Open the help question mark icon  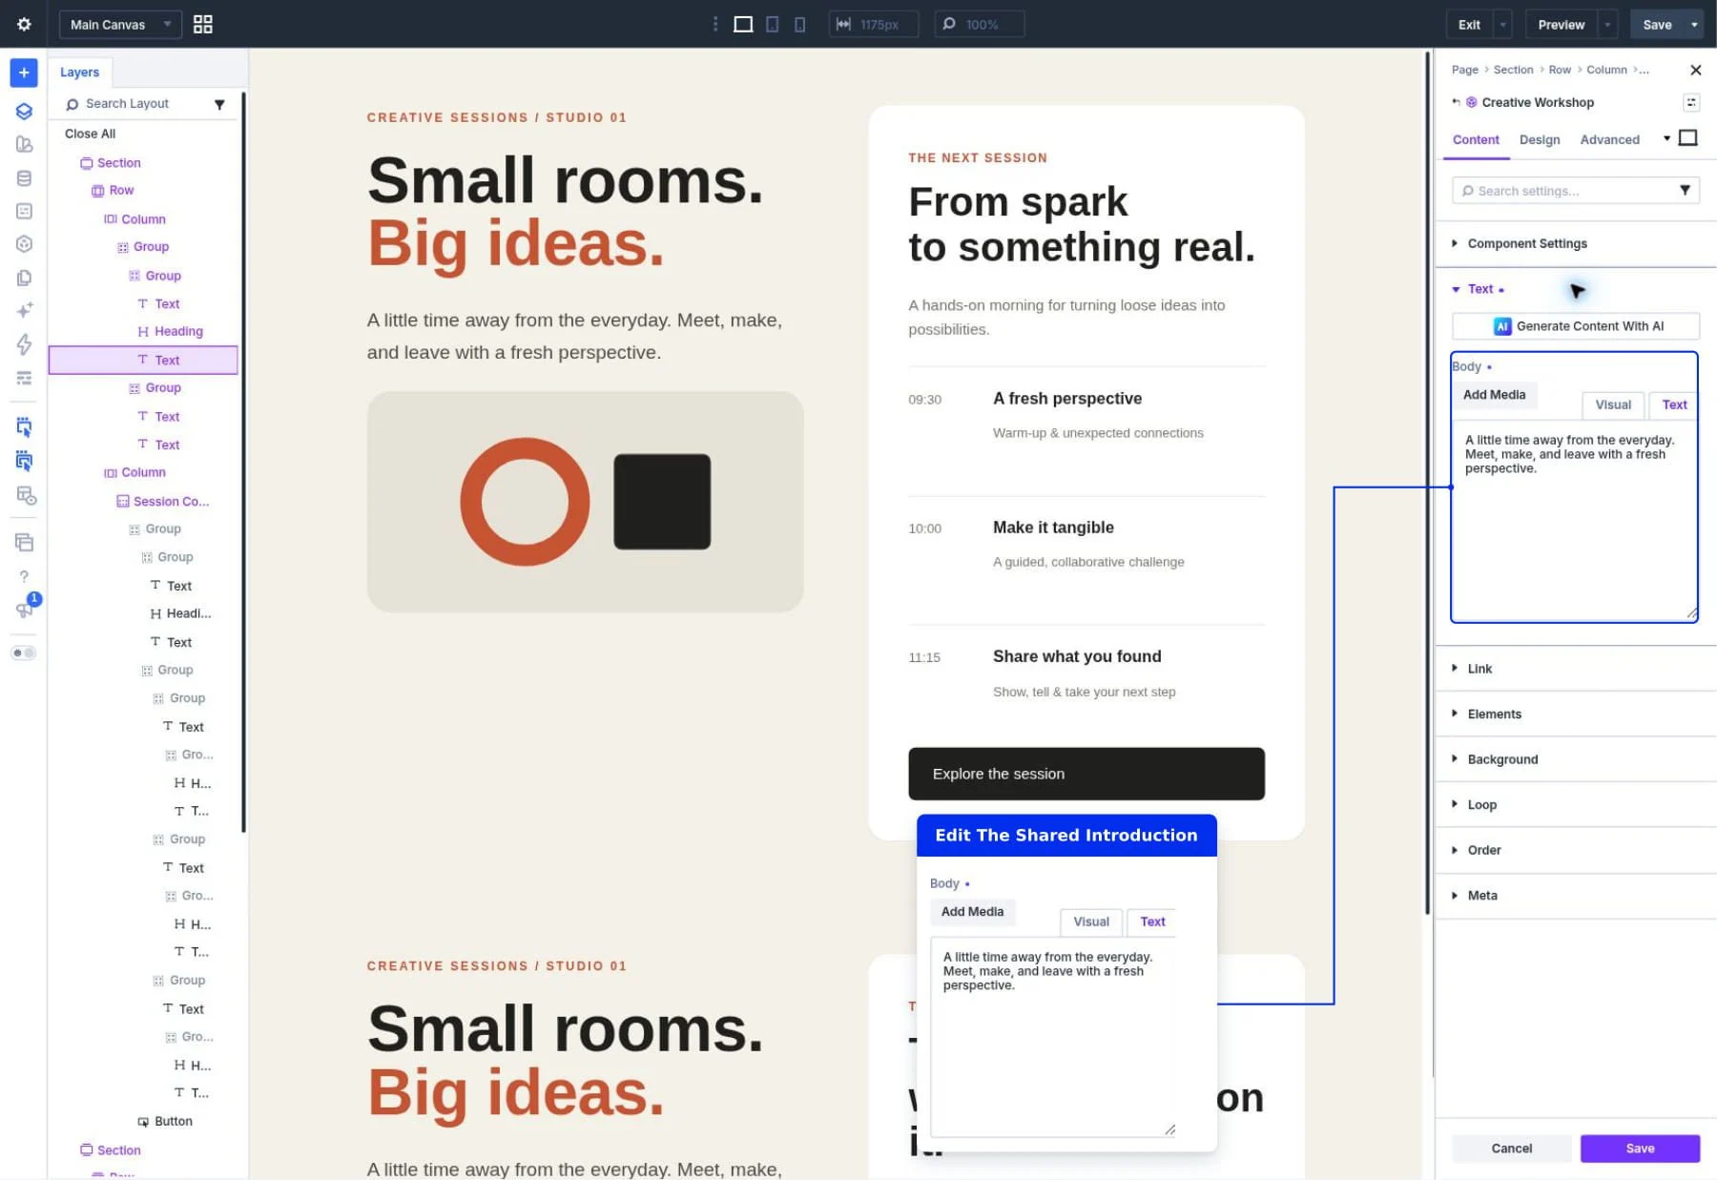click(24, 576)
